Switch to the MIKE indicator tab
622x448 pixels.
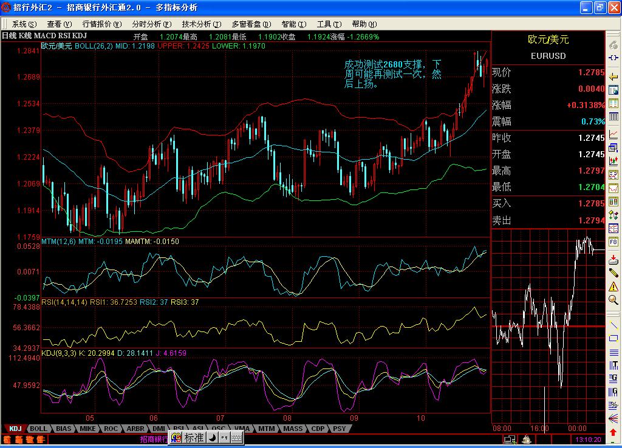pyautogui.click(x=87, y=429)
